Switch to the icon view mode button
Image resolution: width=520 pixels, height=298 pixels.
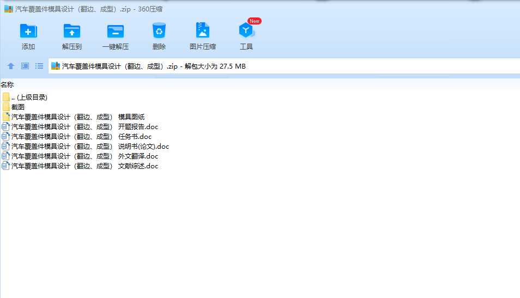click(25, 66)
